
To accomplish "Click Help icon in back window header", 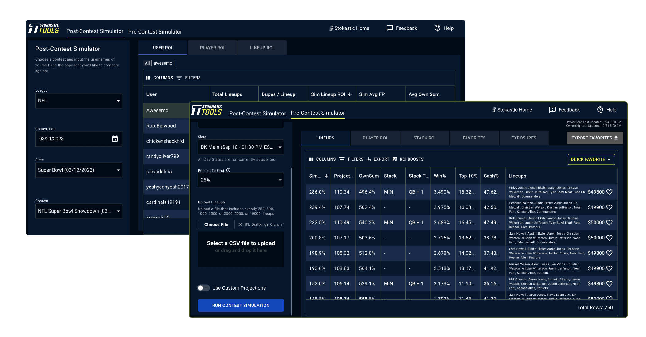I will (438, 28).
